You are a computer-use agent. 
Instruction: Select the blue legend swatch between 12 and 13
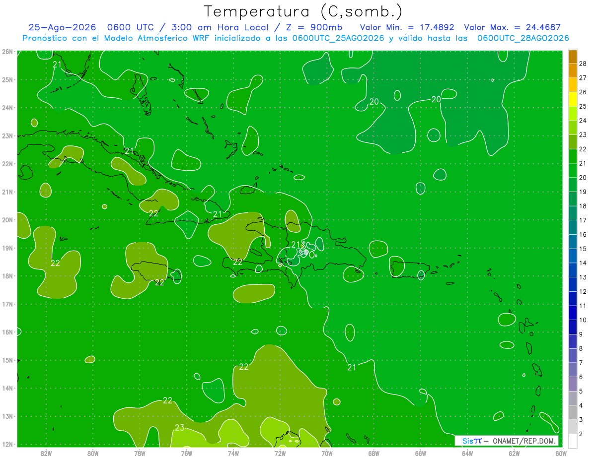[573, 284]
